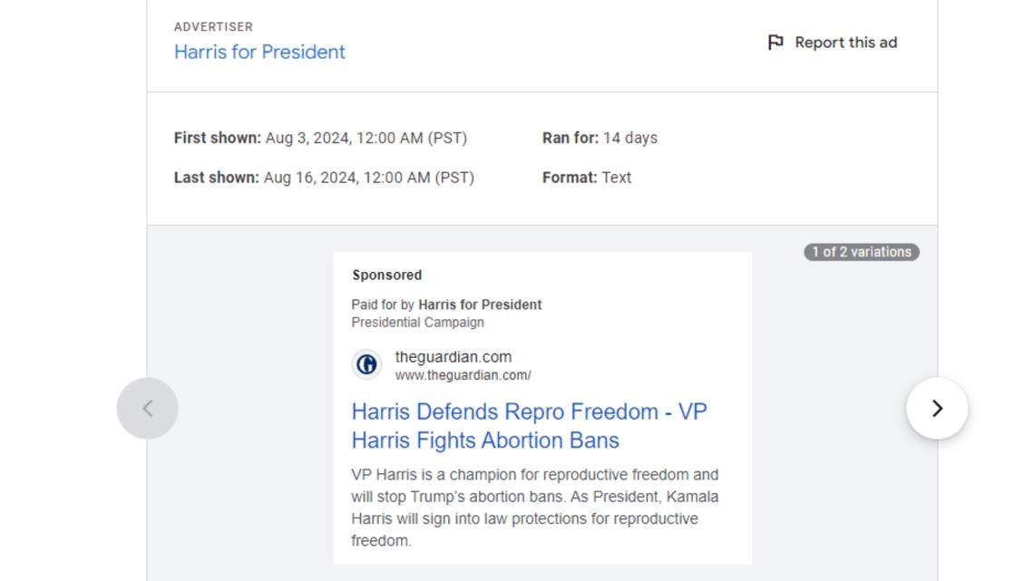Click the "Ran for: 14 days" detail

pyautogui.click(x=600, y=138)
